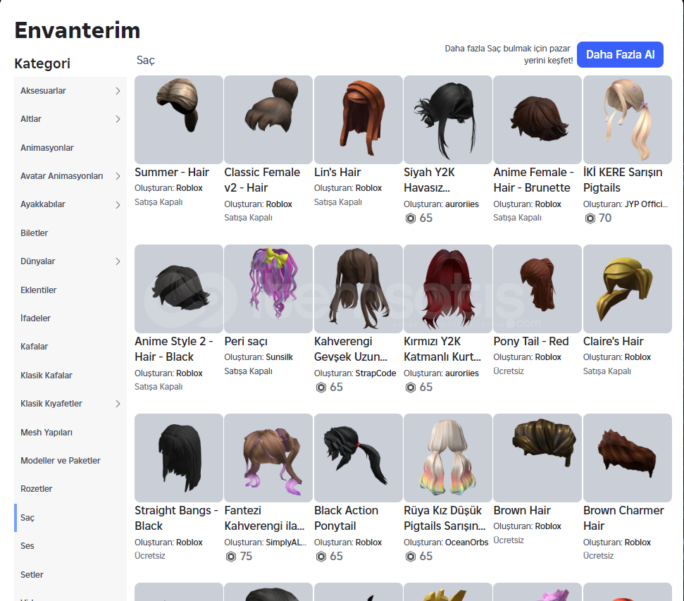The width and height of the screenshot is (684, 601).
Task: Expand the Altlar category chevron
Action: pos(118,119)
